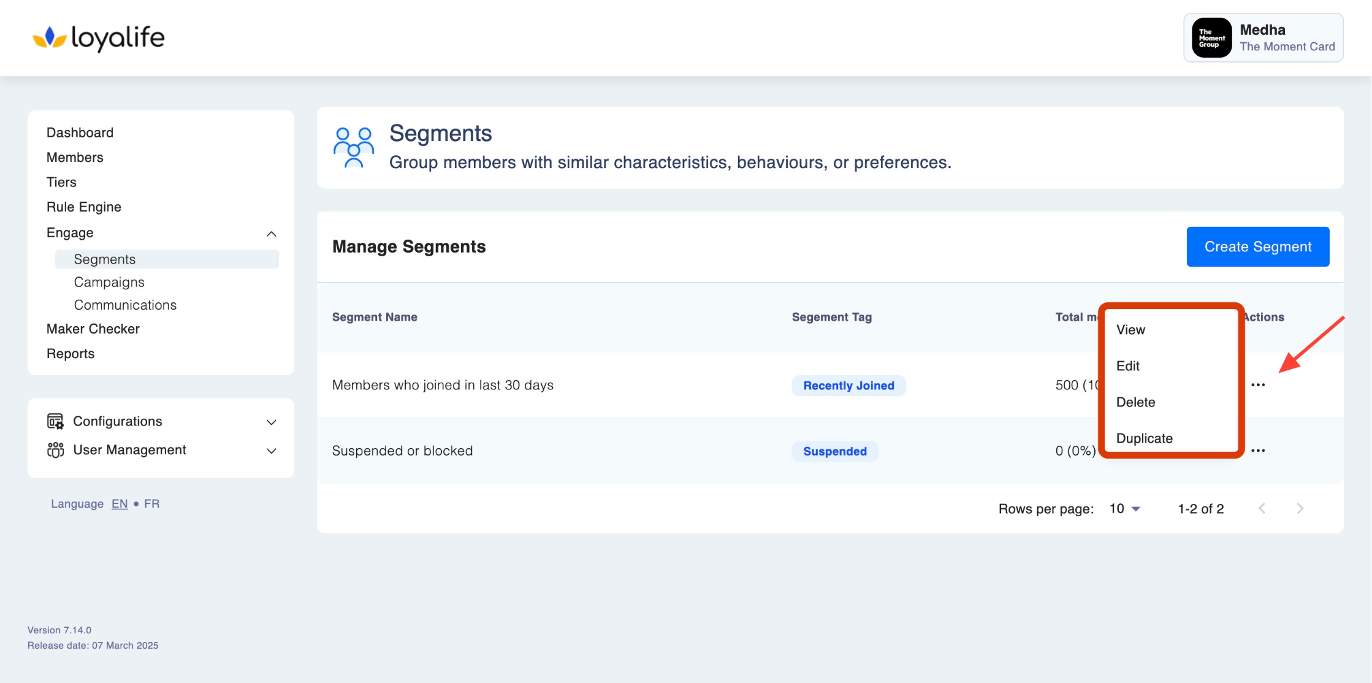The height and width of the screenshot is (683, 1372).
Task: Select Edit in the actions menu
Action: coord(1127,366)
